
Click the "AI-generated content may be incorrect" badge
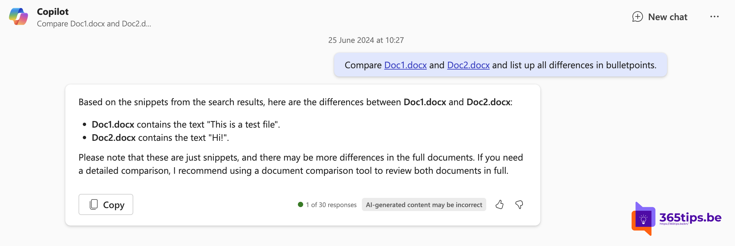[424, 205]
